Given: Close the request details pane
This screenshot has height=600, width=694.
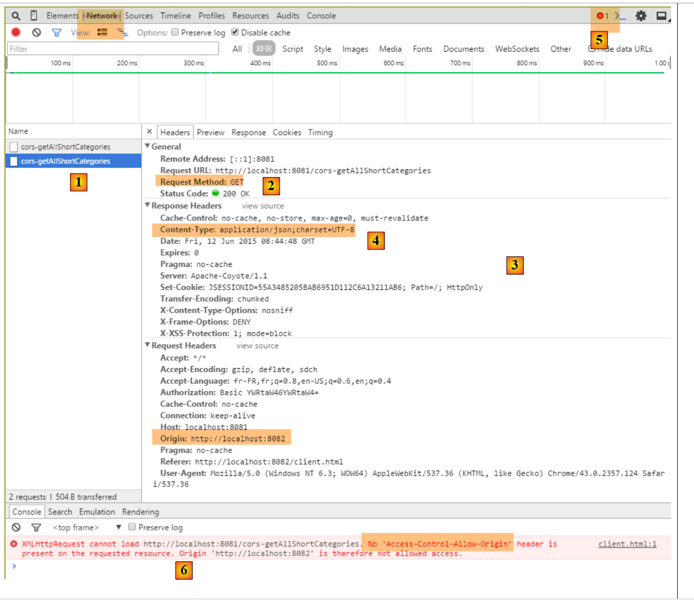Looking at the screenshot, I should [149, 132].
